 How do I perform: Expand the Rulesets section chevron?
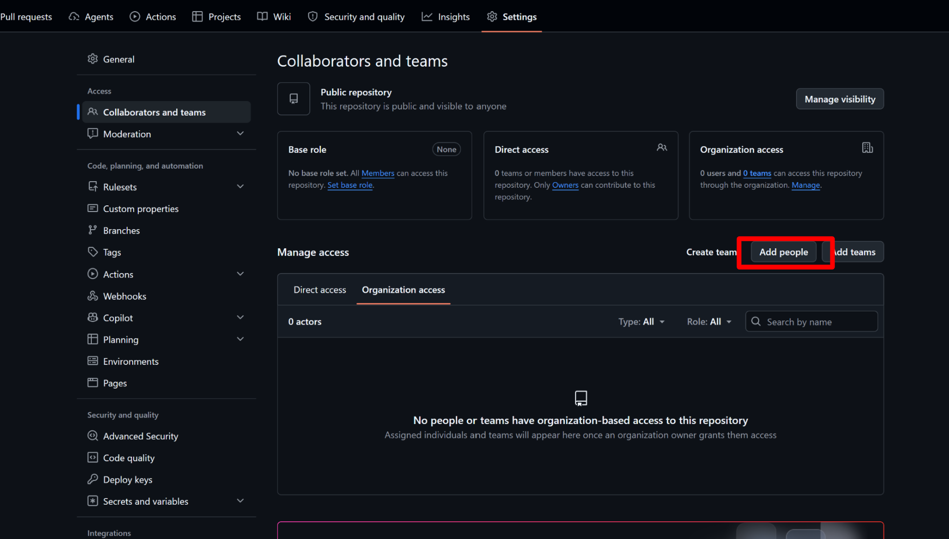[240, 186]
